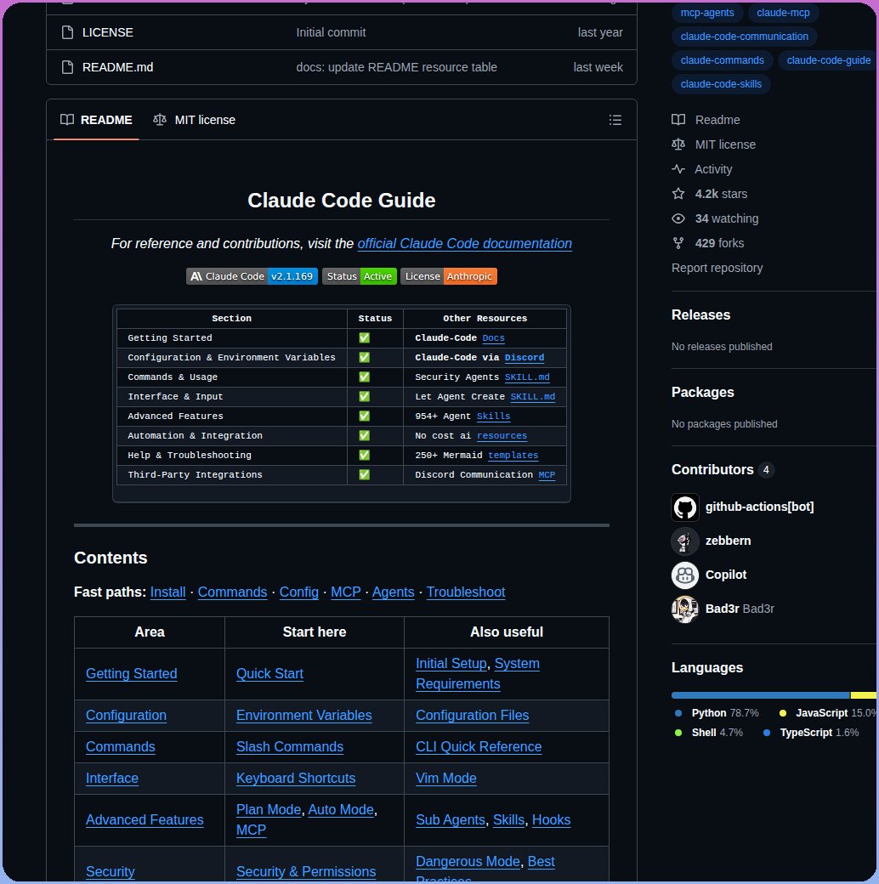Click the Readme book icon in sidebar
This screenshot has height=884, width=879.
(678, 120)
